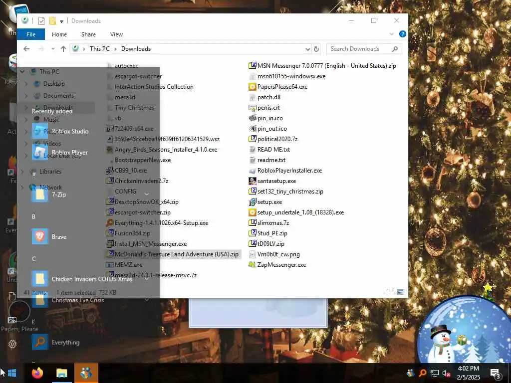
Task: Switch to the Share ribbon tab
Action: coord(89,34)
